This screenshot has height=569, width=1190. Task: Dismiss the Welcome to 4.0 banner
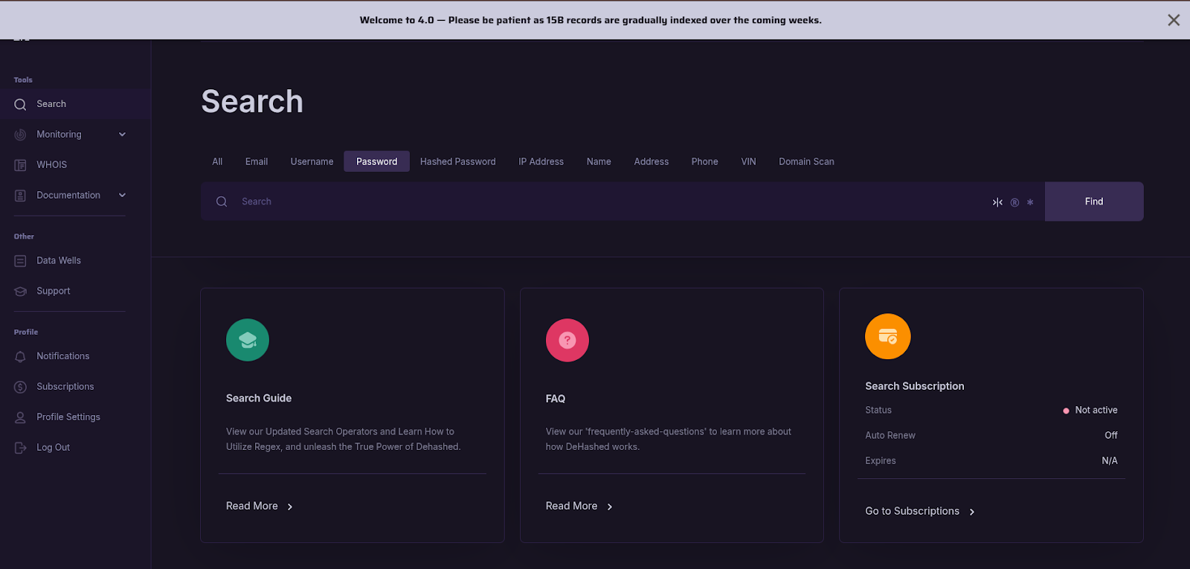pyautogui.click(x=1174, y=20)
